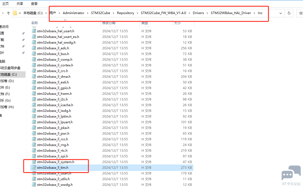Select file name stm32wbaxx_ll_spi.h
This screenshot has width=303, height=188.
(52, 156)
